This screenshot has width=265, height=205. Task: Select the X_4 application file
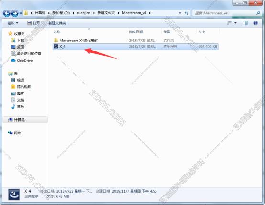pyautogui.click(x=135, y=47)
